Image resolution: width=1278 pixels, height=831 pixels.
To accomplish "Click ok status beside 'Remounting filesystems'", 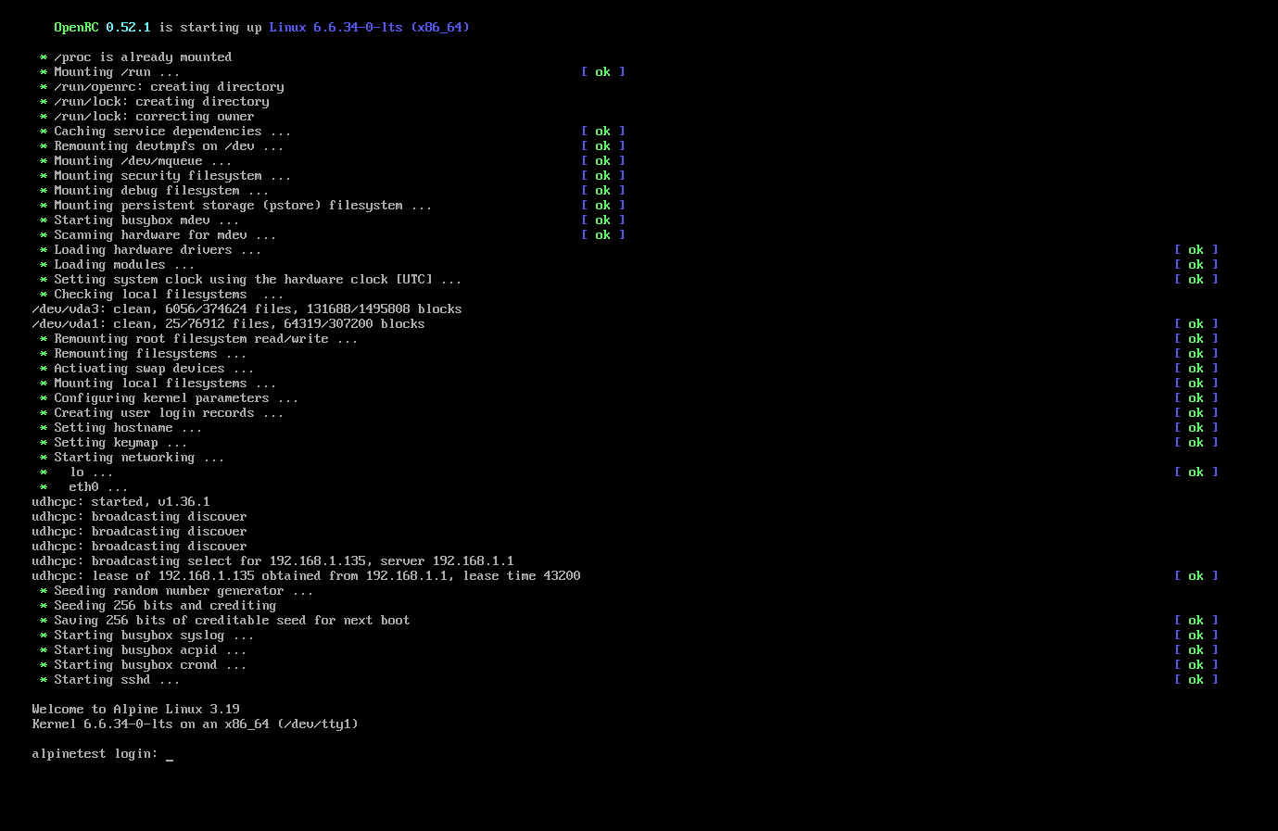I will tap(1196, 354).
